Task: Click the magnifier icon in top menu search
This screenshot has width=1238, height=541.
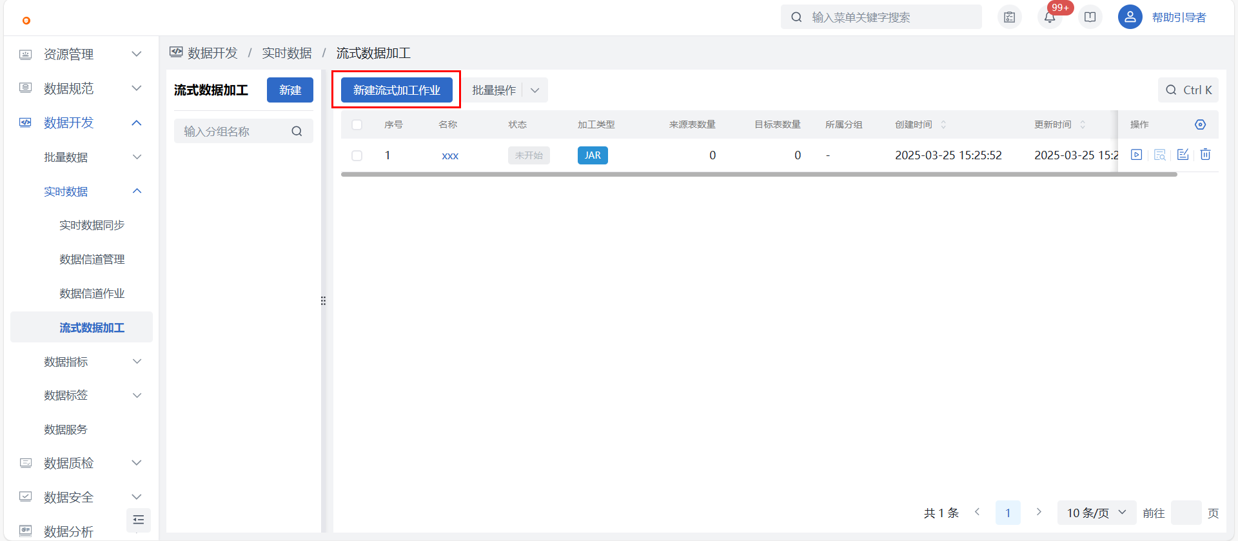Action: (x=797, y=17)
